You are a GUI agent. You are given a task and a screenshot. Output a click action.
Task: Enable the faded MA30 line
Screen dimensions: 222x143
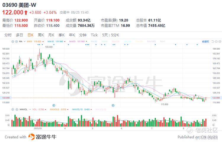pyautogui.click(x=94, y=42)
